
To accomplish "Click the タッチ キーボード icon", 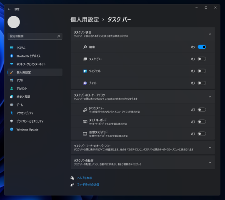I will [85, 122].
